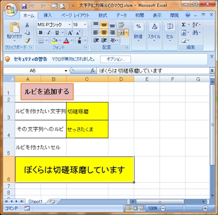This screenshot has height=215, width=218.
Task: Select the Sheet1 worksheet tab
Action: (35, 201)
